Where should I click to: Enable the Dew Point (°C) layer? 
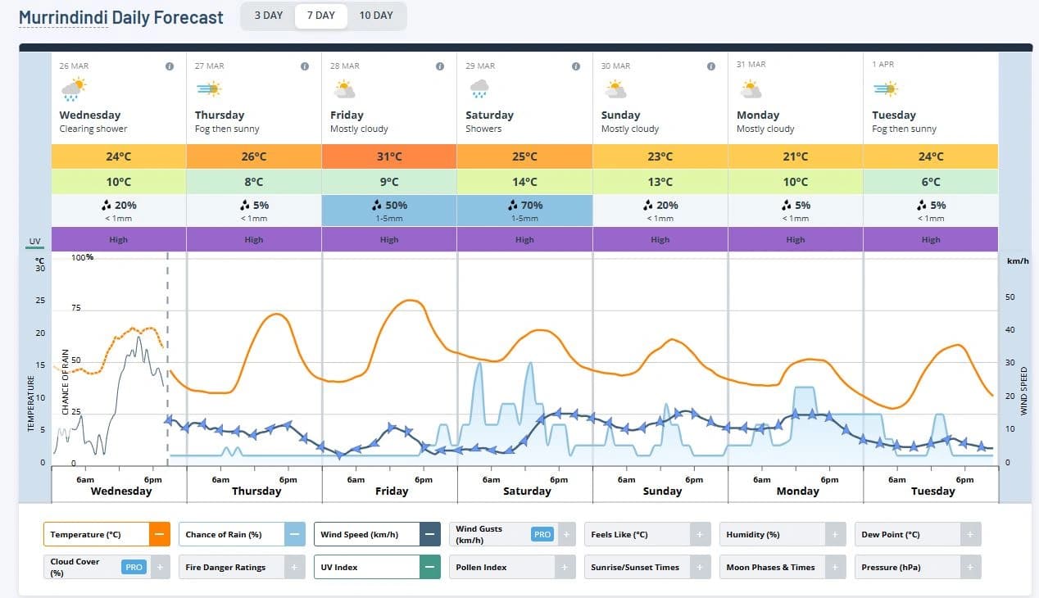pyautogui.click(x=970, y=534)
